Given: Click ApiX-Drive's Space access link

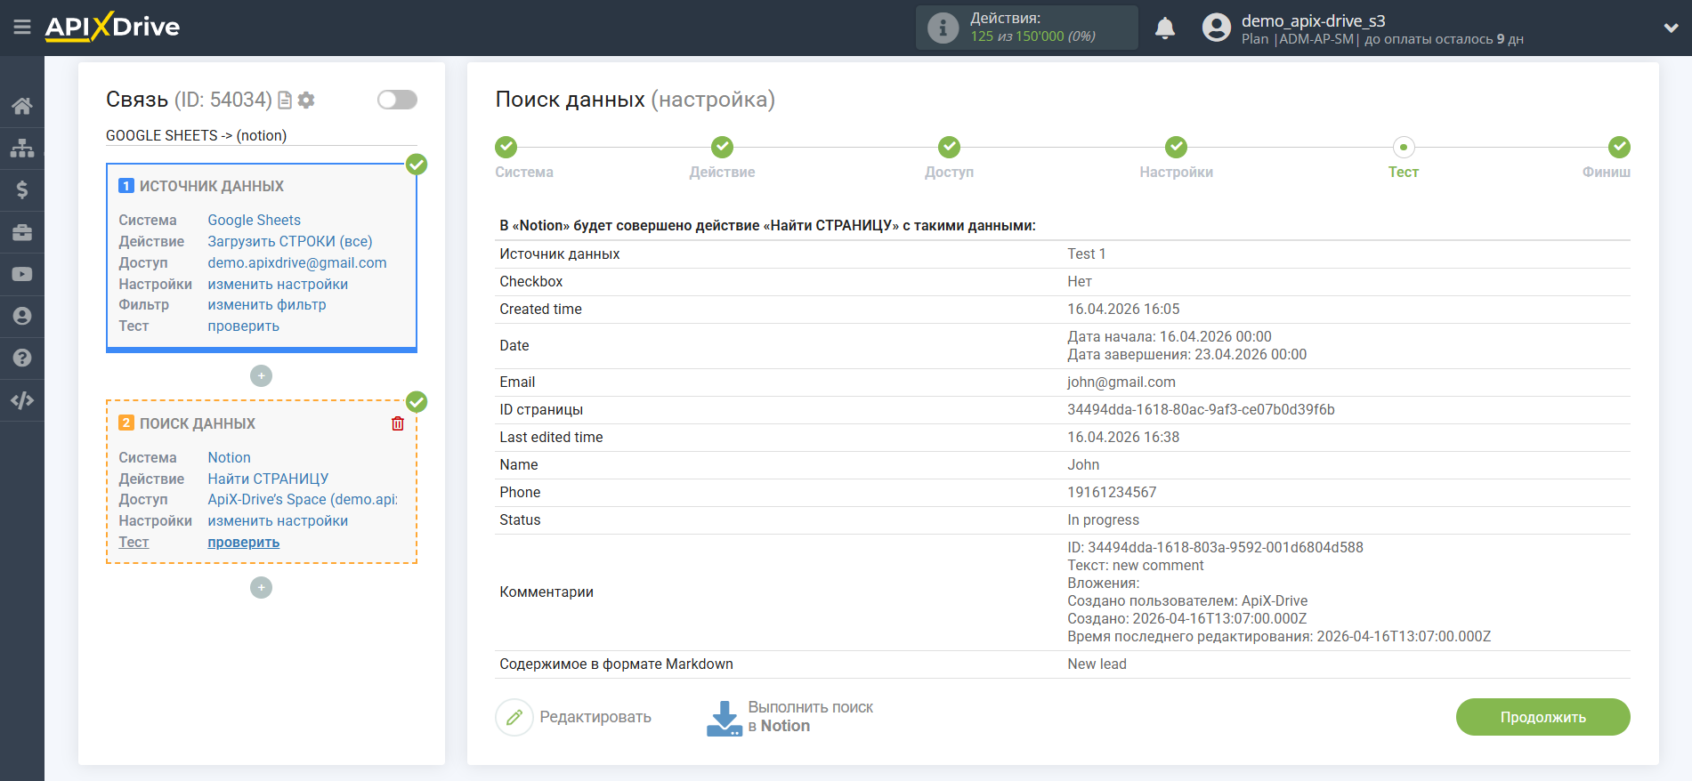Looking at the screenshot, I should click(x=303, y=499).
